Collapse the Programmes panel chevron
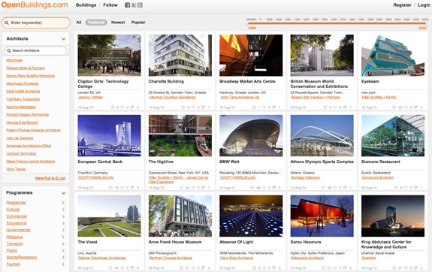Screen dimensions: 432x272 63,193
